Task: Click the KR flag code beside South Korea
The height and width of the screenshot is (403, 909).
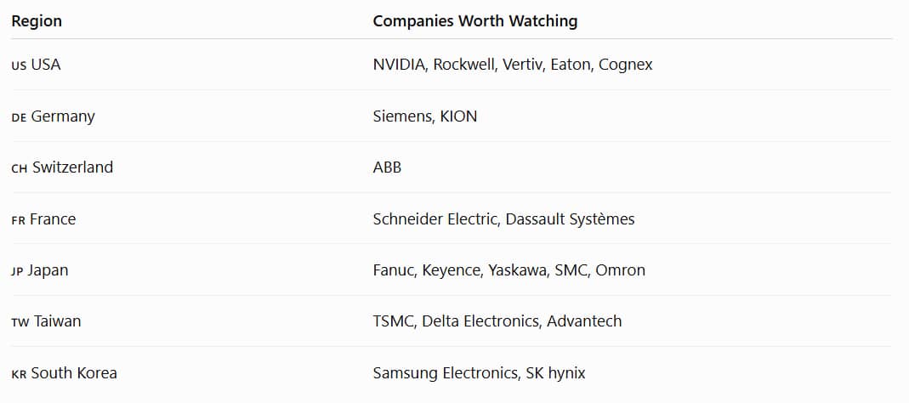Action: point(19,375)
